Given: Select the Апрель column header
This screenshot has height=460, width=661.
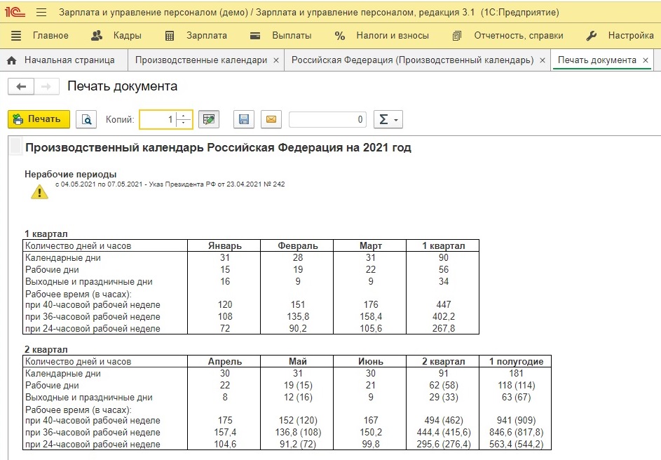Looking at the screenshot, I should click(225, 361).
